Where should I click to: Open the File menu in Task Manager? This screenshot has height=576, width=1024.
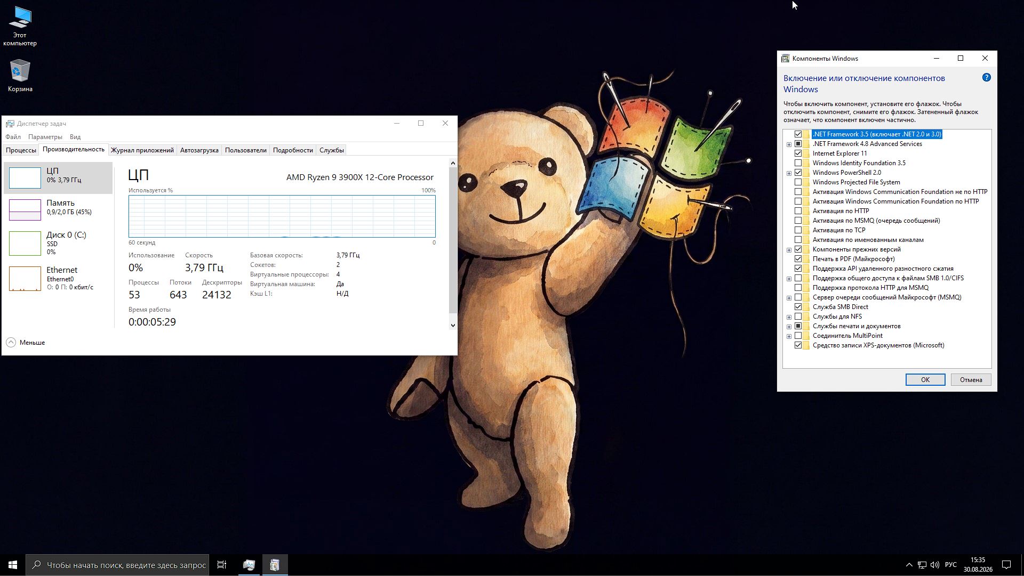click(x=13, y=137)
